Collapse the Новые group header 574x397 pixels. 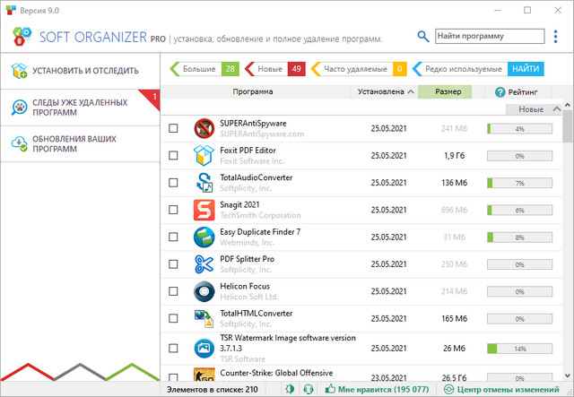click(558, 109)
